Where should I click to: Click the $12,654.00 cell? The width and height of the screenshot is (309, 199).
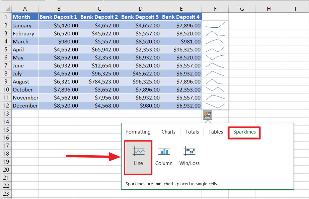click(x=99, y=65)
